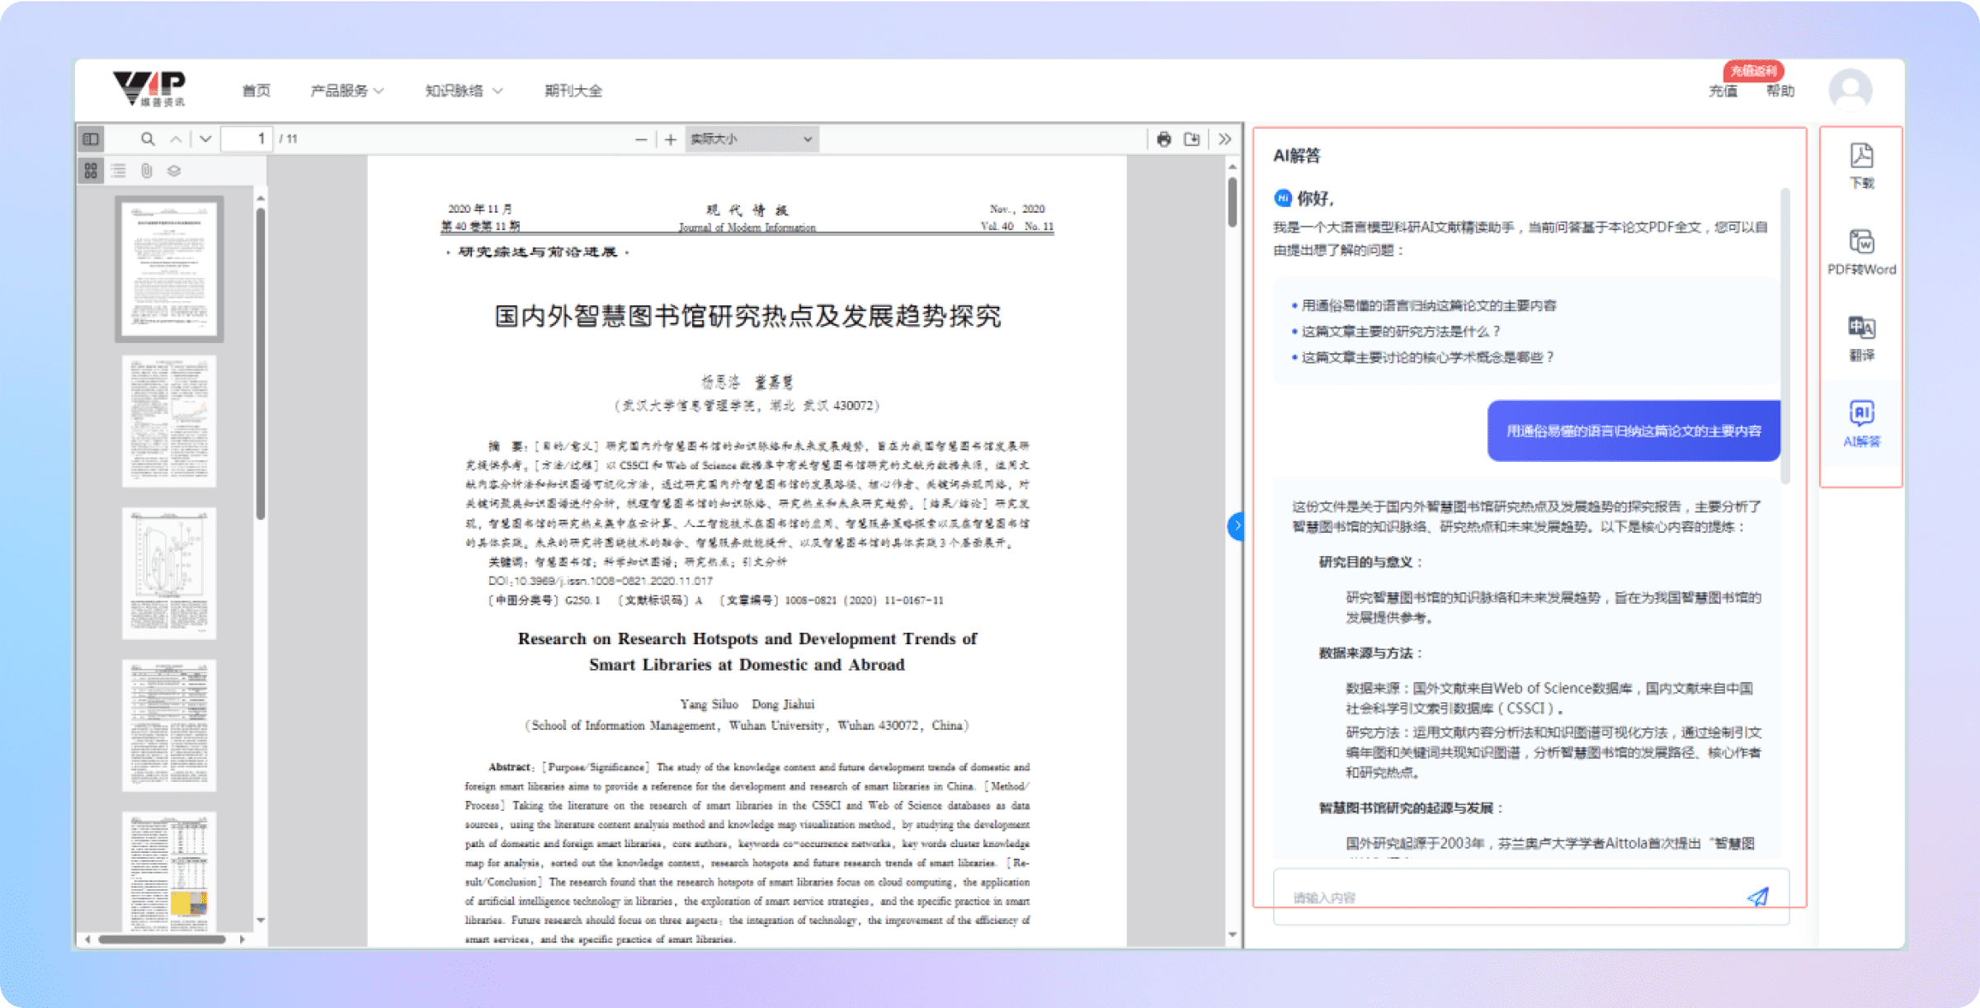Go to 首页 home page
The width and height of the screenshot is (1980, 1008).
256,91
